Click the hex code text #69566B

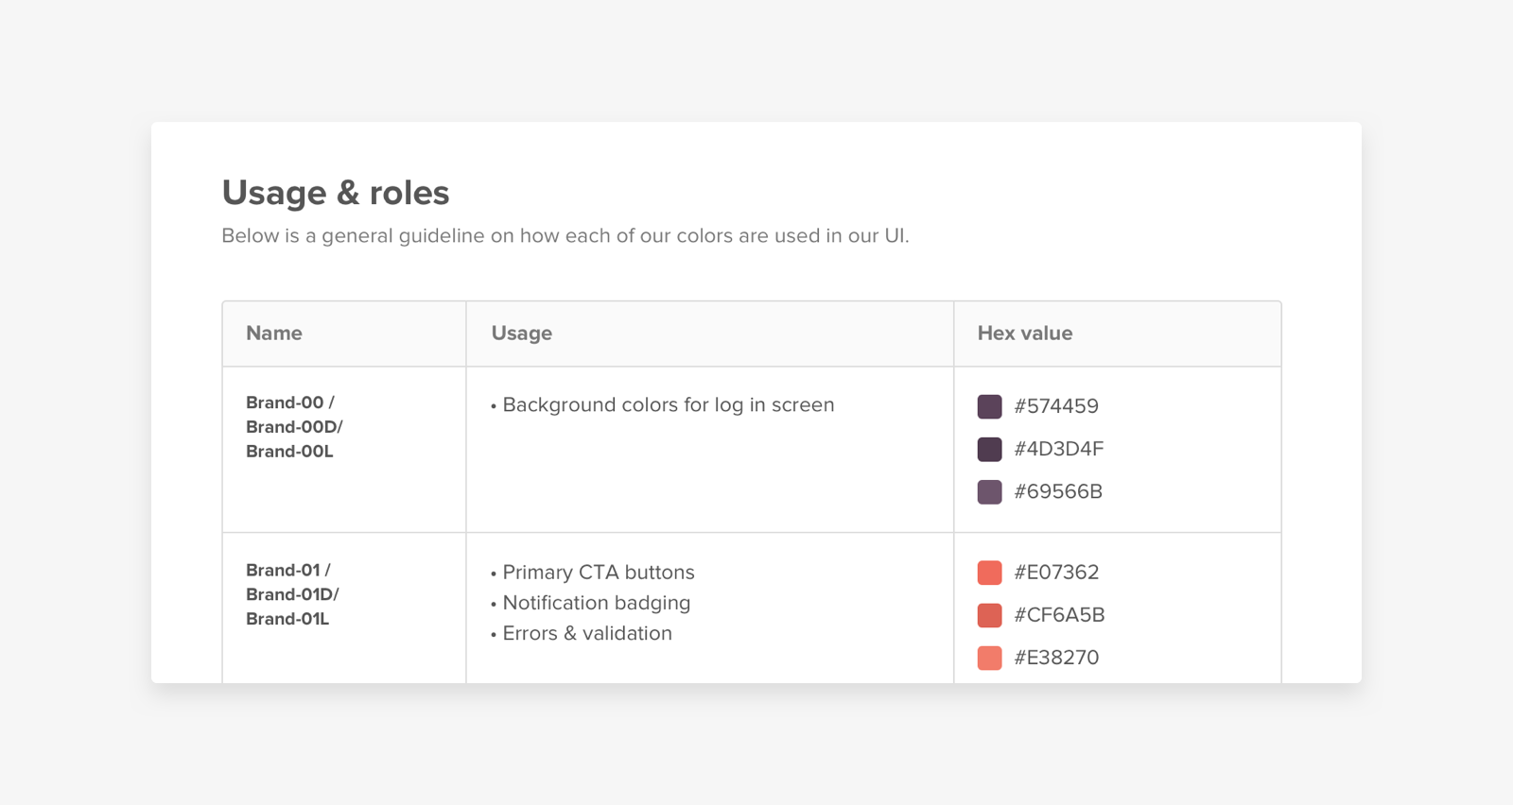coord(1058,491)
